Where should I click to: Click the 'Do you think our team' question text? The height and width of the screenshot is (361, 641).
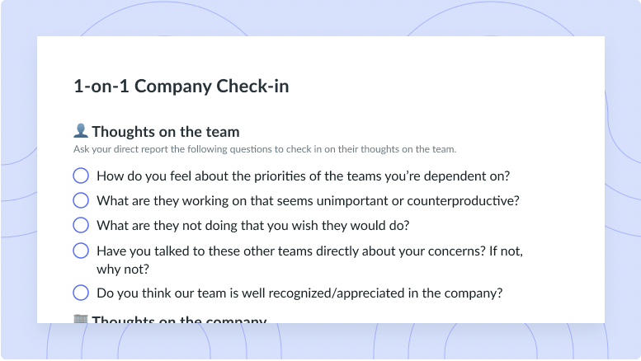(x=299, y=293)
